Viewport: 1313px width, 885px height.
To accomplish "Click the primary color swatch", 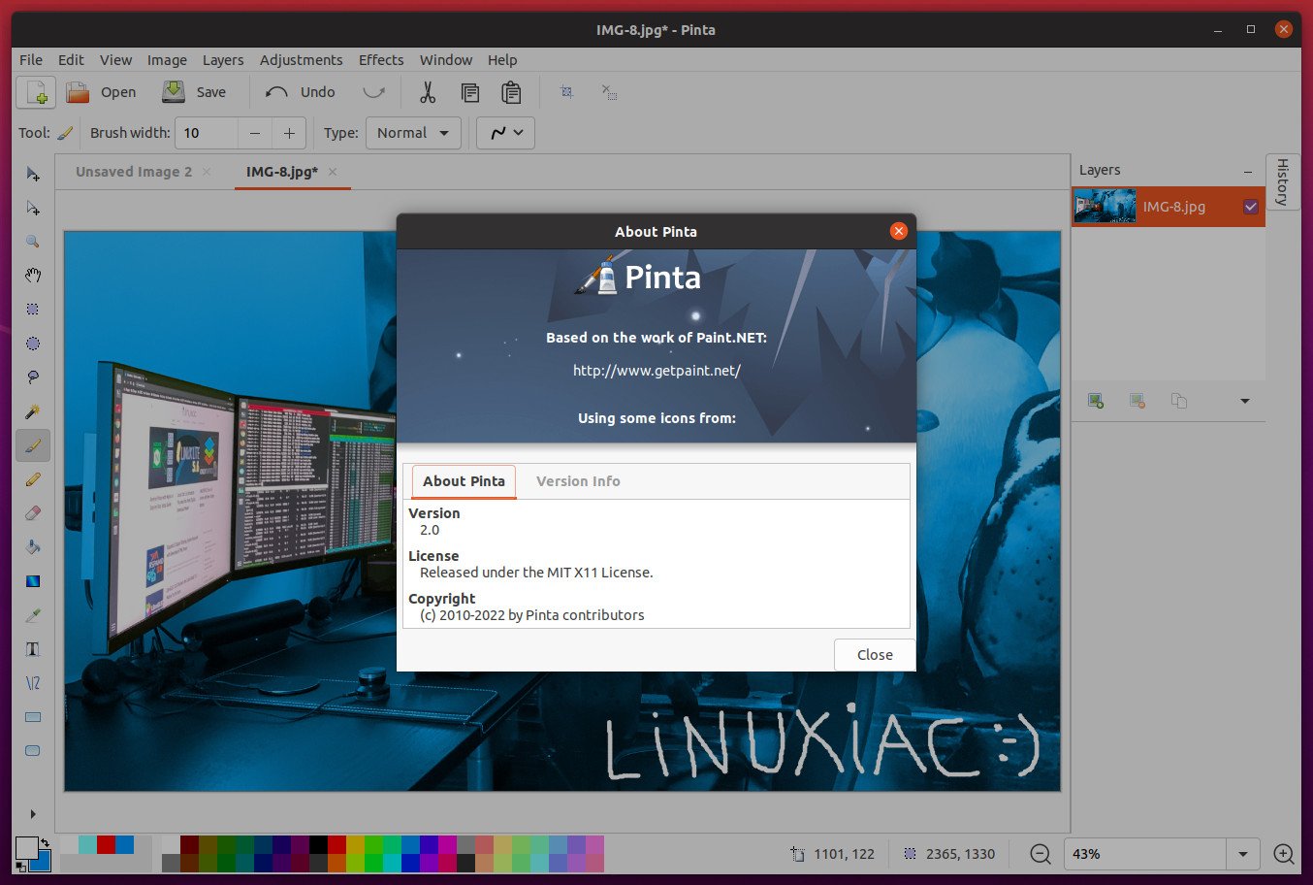I will click(x=26, y=847).
